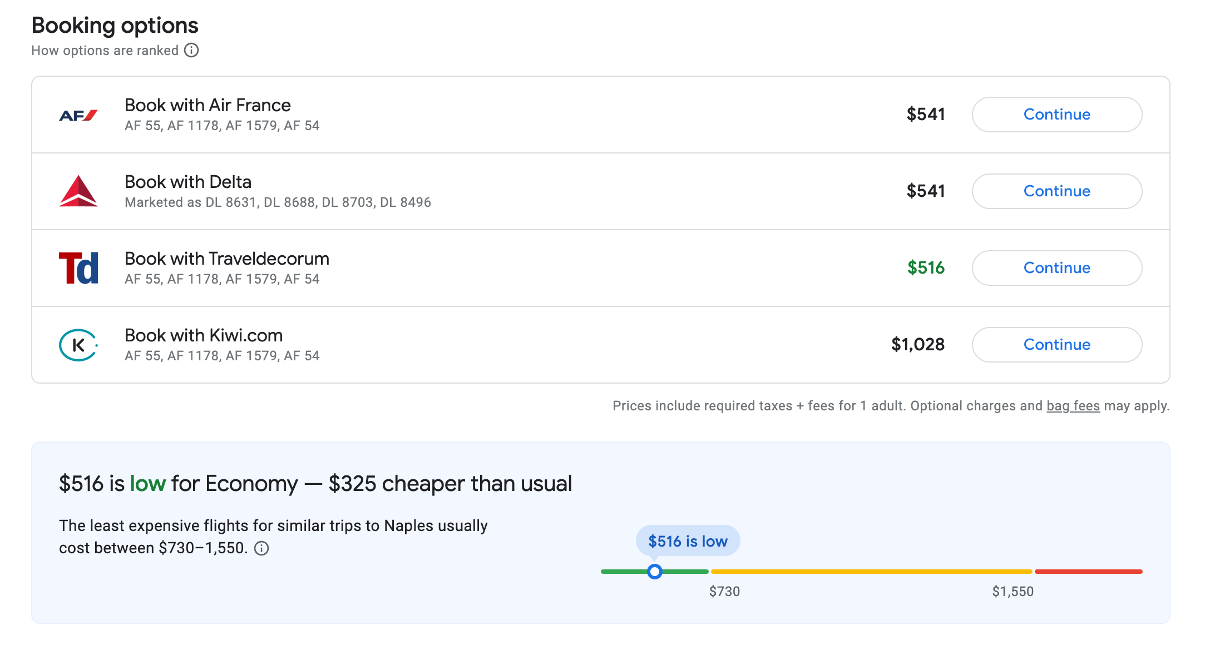Click the blue price marker on slider
This screenshot has width=1205, height=645.
655,572
